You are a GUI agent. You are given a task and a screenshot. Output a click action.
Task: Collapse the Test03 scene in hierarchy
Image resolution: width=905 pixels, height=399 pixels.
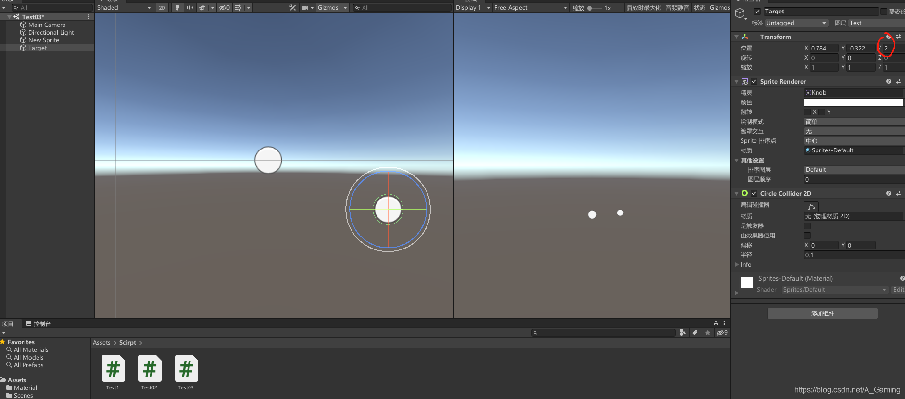click(10, 17)
